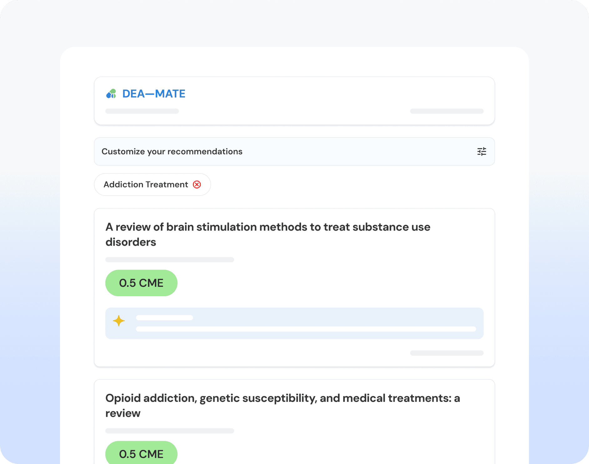Select the Addiction Treatment topic chip
Screen dimensions: 589x464
[x=146, y=185]
